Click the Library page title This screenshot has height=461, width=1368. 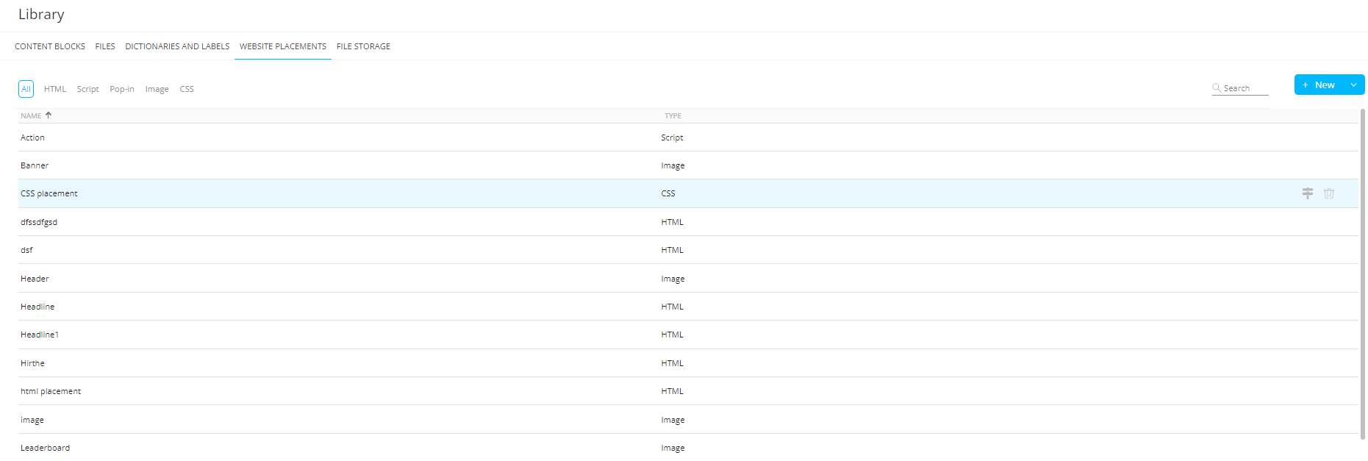click(41, 14)
